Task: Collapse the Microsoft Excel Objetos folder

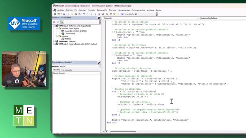Action: [57, 29]
